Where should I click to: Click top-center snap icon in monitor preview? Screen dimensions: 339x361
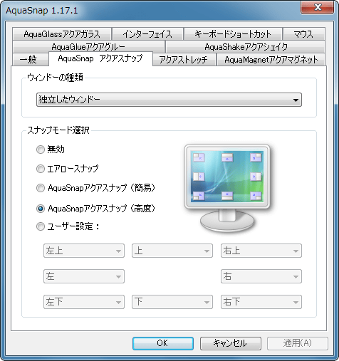pos(227,157)
